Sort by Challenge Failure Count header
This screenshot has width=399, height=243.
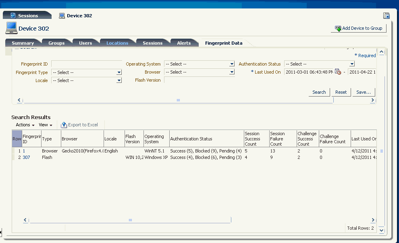pos(335,139)
